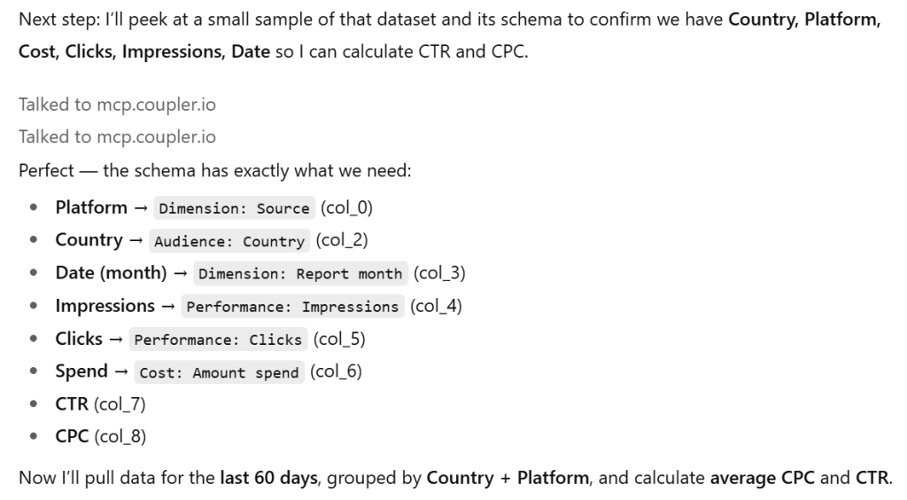This screenshot has width=907, height=500.
Task: Click the "Dimension: Source" code chip
Action: [x=234, y=208]
